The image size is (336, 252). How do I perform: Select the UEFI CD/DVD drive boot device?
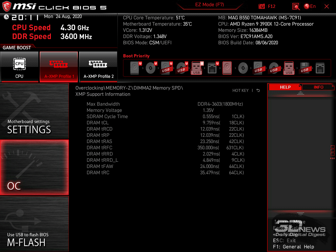pos(151,68)
